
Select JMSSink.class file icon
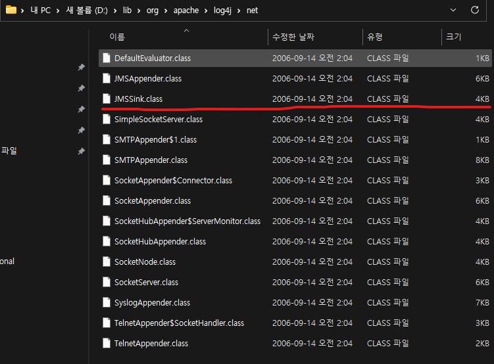107,99
